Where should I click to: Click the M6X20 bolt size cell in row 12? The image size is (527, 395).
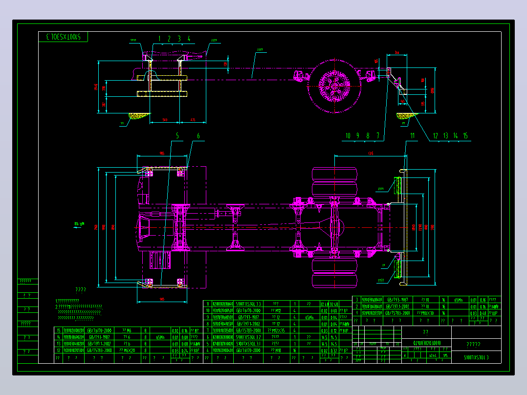tap(127, 351)
